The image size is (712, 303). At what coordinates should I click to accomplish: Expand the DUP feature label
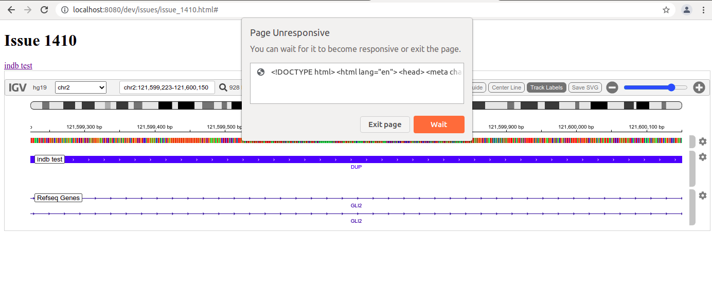click(x=357, y=167)
